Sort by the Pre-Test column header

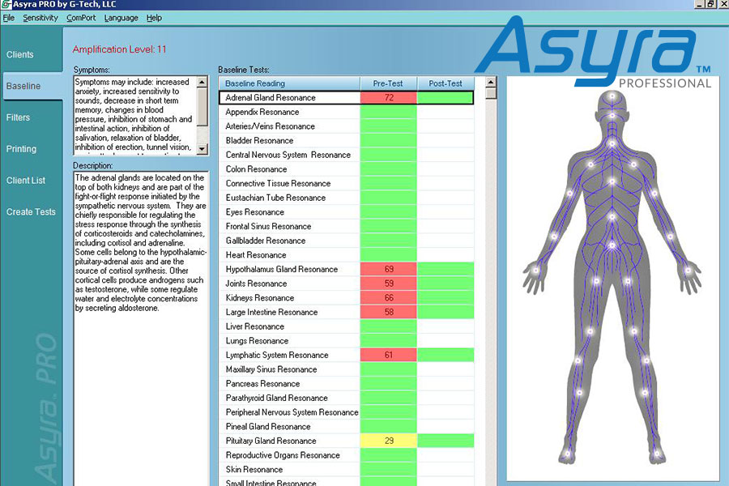pyautogui.click(x=388, y=83)
